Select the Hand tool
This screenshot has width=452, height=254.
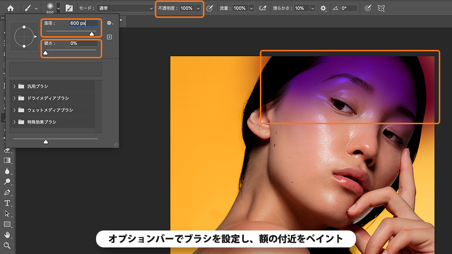7,235
